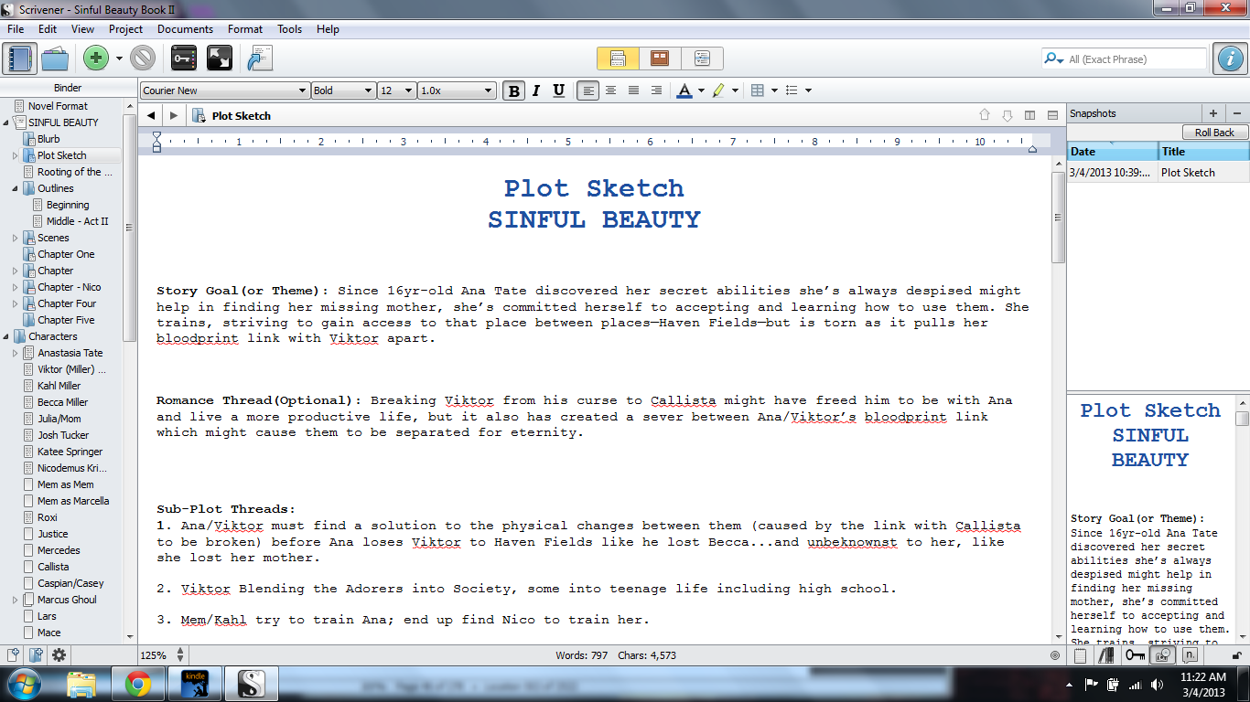Open the Keywords panel toolbar icon
The height and width of the screenshot is (702, 1250).
pos(185,58)
